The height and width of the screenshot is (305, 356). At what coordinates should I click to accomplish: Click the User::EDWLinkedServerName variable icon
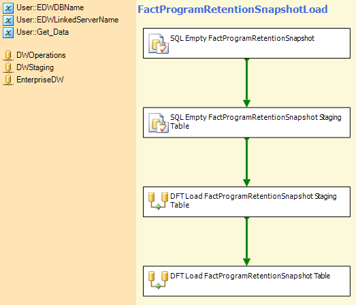pyautogui.click(x=8, y=20)
